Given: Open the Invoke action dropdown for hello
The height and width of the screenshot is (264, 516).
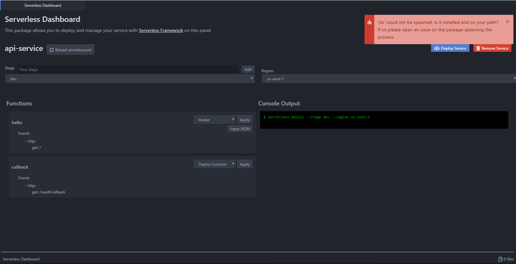Looking at the screenshot, I should (214, 120).
